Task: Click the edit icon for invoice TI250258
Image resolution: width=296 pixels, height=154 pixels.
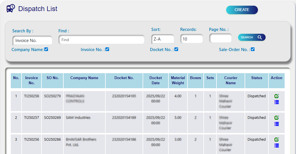Action: click(276, 96)
